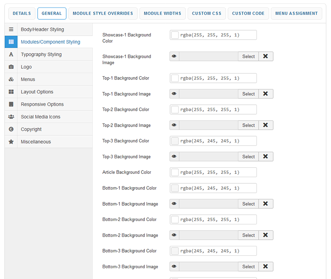Viewport: 331px width, 279px height.
Task: Click the Responsive Options tablet icon
Action: [x=11, y=104]
